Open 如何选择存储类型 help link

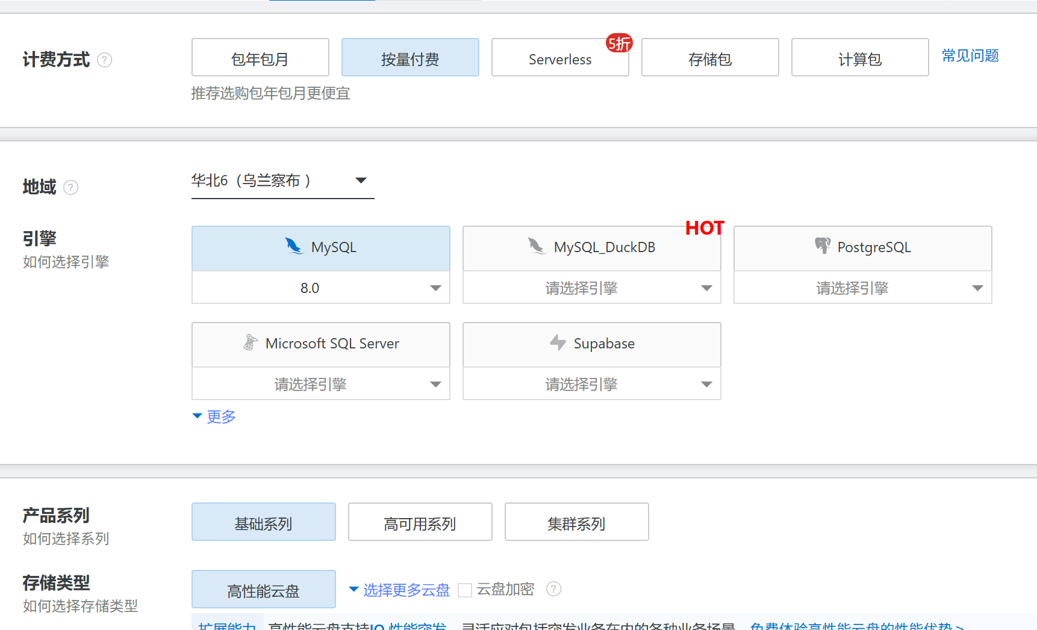coord(81,606)
